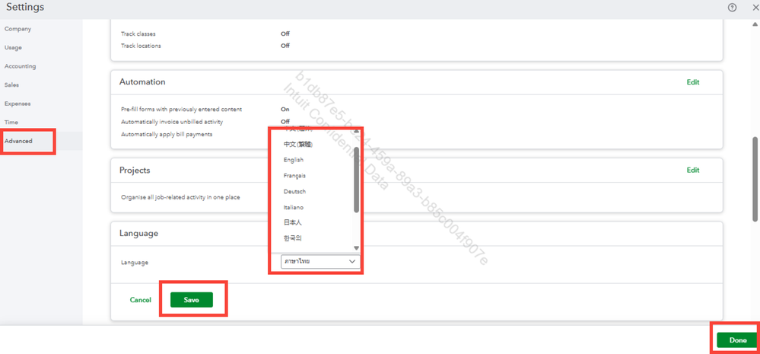Click the page scrollbar up arrow
This screenshot has height=354, width=760.
(x=755, y=24)
